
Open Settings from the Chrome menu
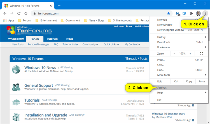(179, 87)
